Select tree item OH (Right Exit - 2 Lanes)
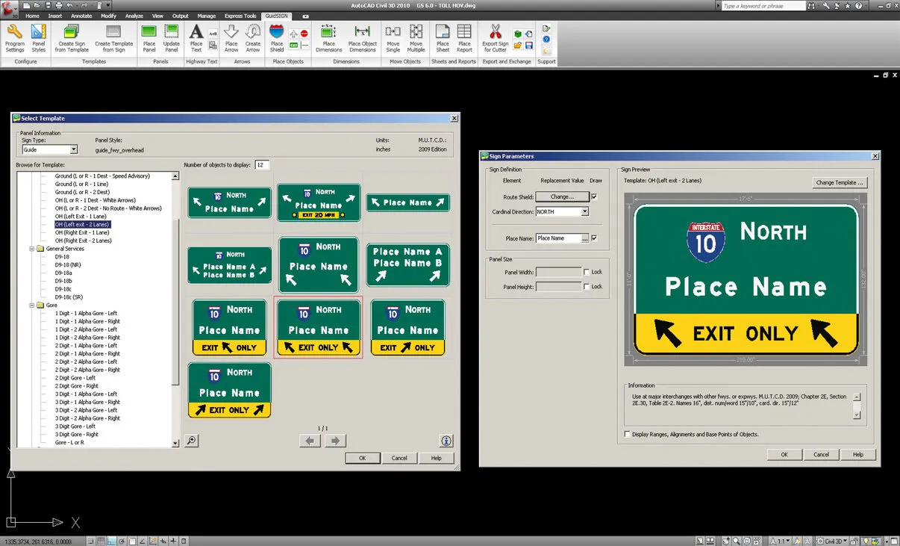Image resolution: width=900 pixels, height=546 pixels. click(84, 241)
